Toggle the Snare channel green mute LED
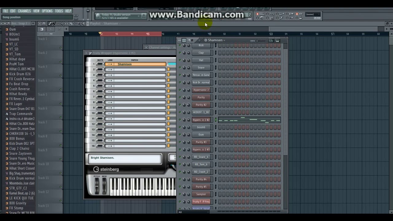Viewport: 393px width, 221px height. (180, 68)
